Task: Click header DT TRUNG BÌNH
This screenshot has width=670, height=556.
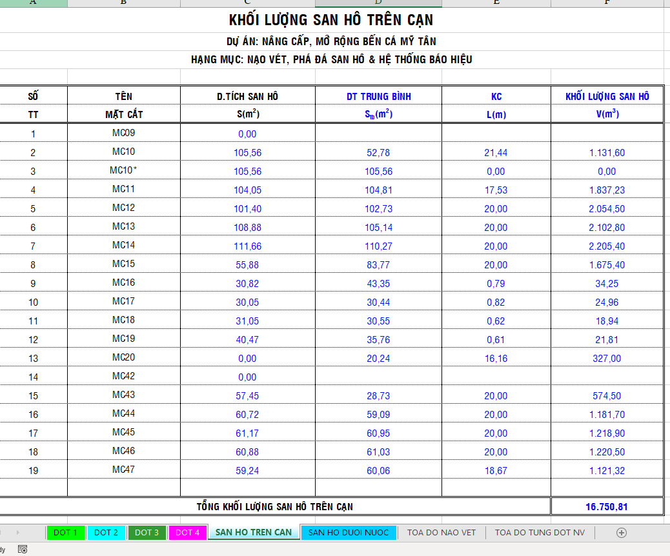Action: pyautogui.click(x=379, y=97)
